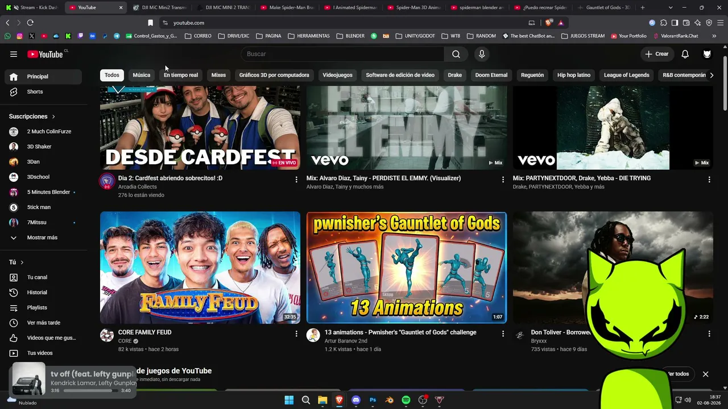This screenshot has width=728, height=409.
Task: Go back to the previous page
Action: pos(7,23)
